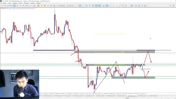
Task: Switch to bar chart display
Action: point(77,5)
